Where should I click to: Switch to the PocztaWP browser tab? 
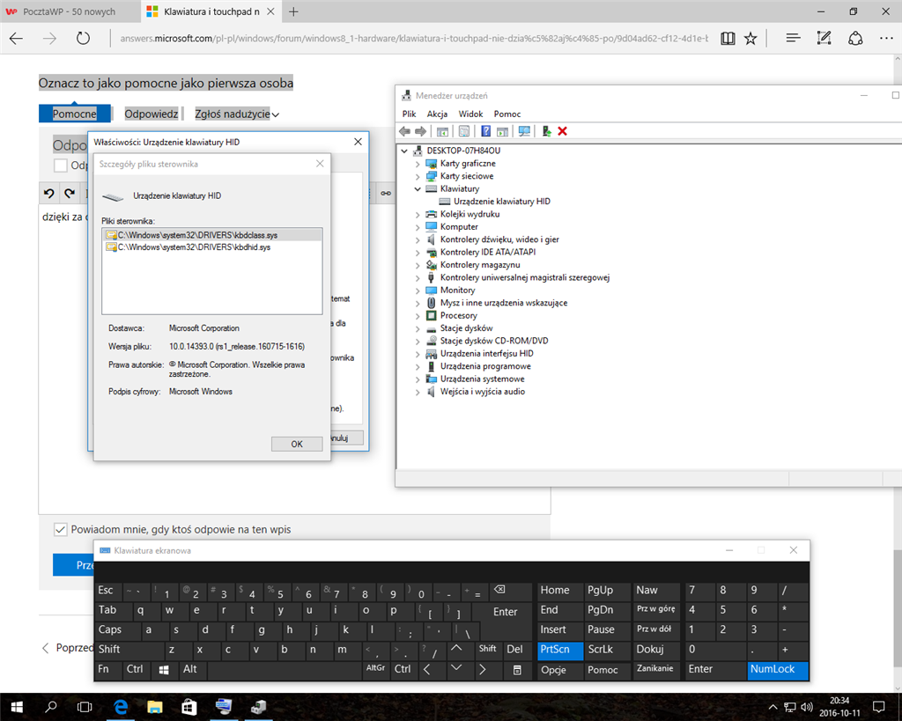tap(70, 11)
